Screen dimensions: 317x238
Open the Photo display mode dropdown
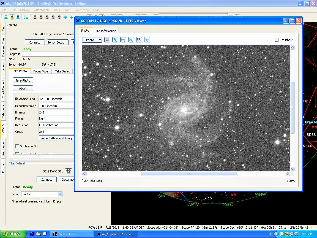pyautogui.click(x=92, y=40)
